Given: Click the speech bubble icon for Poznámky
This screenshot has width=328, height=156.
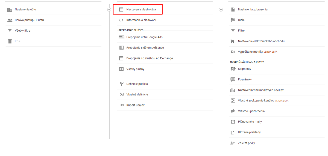Looking at the screenshot, I should coord(233,79).
